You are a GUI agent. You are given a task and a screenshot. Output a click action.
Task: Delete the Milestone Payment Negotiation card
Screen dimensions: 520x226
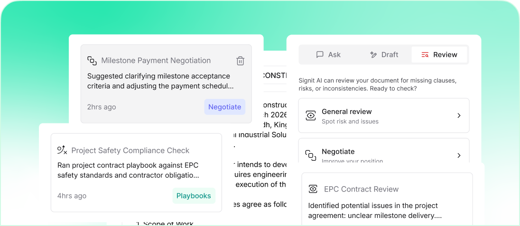(x=240, y=61)
